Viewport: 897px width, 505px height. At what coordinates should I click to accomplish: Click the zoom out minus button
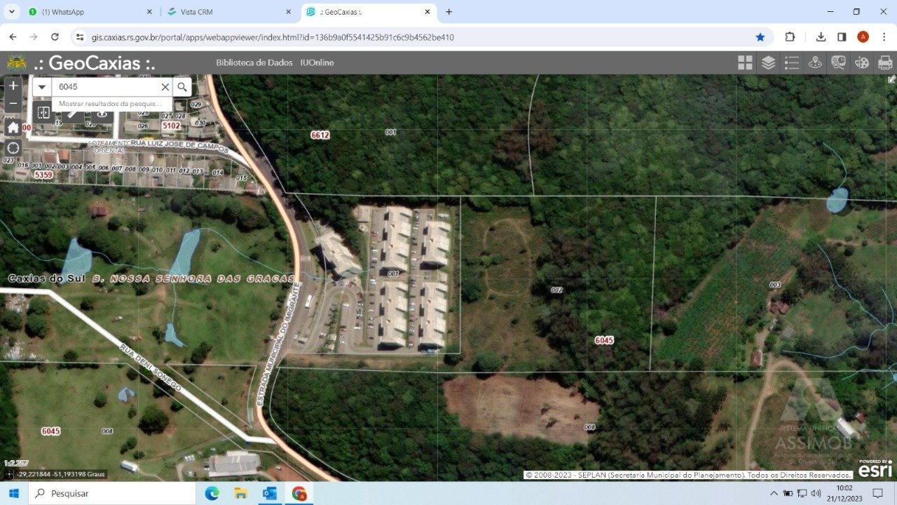coord(13,104)
